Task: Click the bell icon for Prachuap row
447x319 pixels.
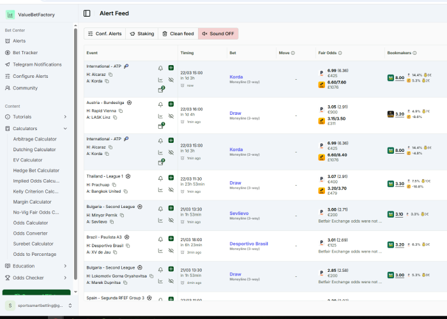Action: click(x=160, y=178)
